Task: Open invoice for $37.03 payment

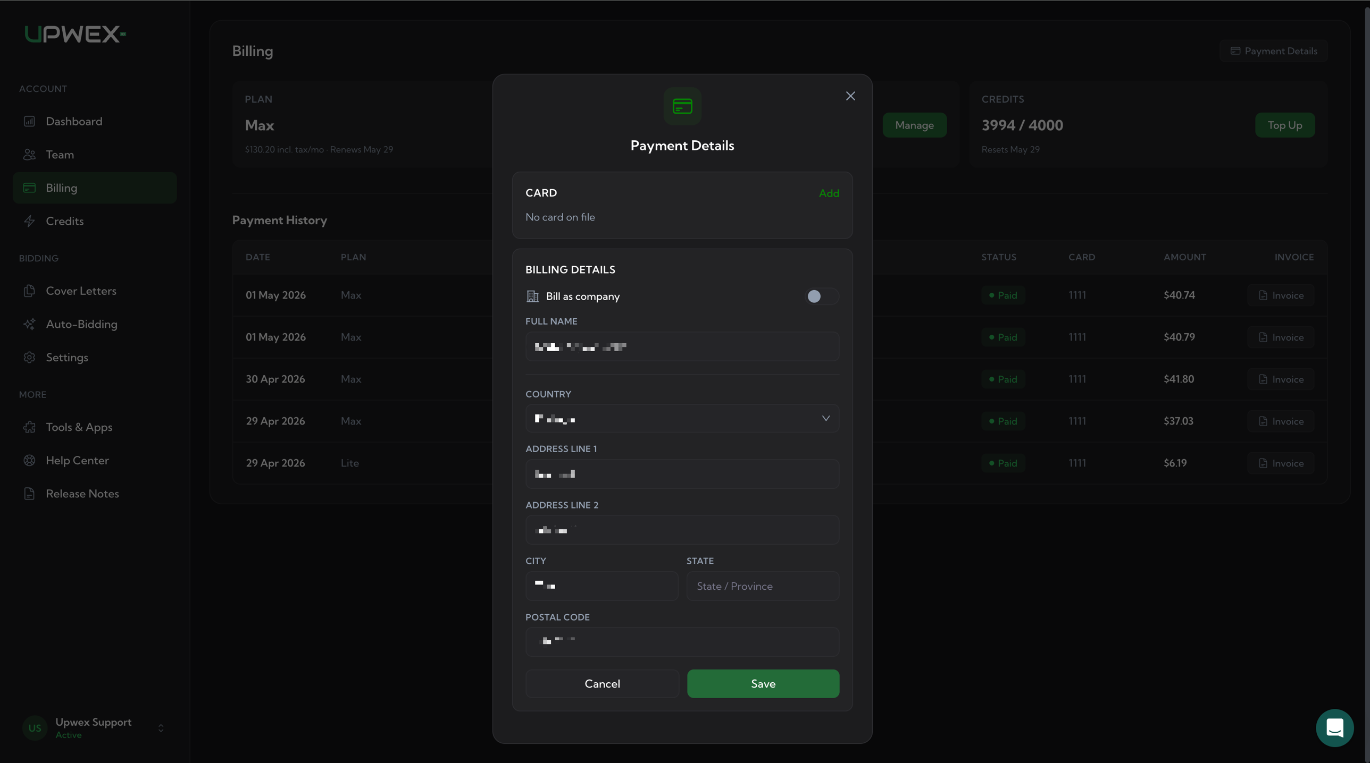Action: [x=1281, y=421]
